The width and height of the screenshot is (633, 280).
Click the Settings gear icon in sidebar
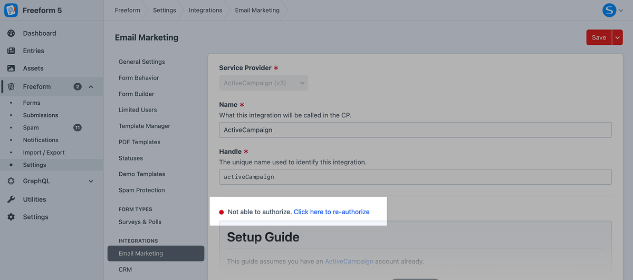pos(11,217)
